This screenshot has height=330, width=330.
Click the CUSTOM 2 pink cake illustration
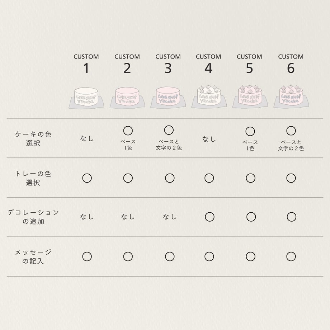click(x=127, y=98)
